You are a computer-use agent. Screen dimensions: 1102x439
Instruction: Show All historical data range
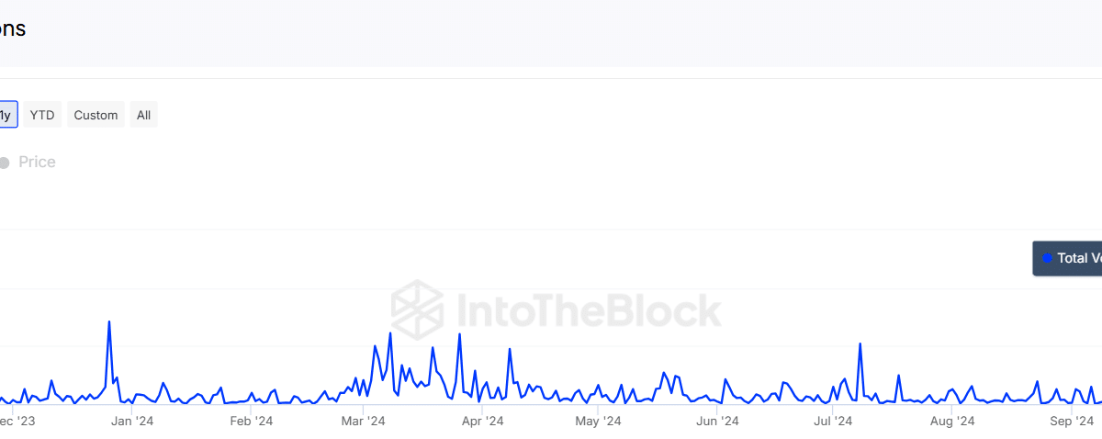pos(143,115)
